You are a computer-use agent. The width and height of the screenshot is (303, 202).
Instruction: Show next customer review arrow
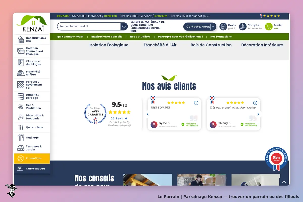click(258, 114)
